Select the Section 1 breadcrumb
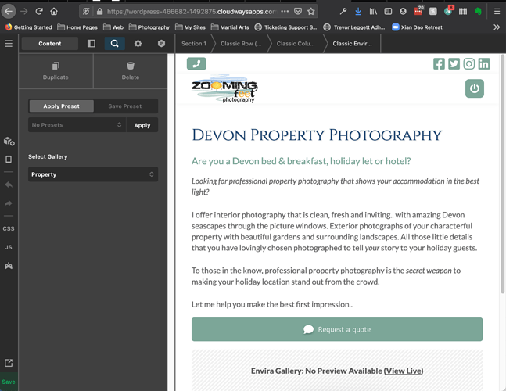Image resolution: width=506 pixels, height=391 pixels. tap(194, 44)
